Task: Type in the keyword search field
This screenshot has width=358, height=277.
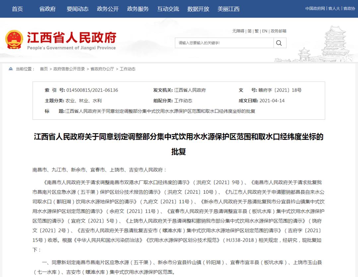Action: [x=224, y=43]
